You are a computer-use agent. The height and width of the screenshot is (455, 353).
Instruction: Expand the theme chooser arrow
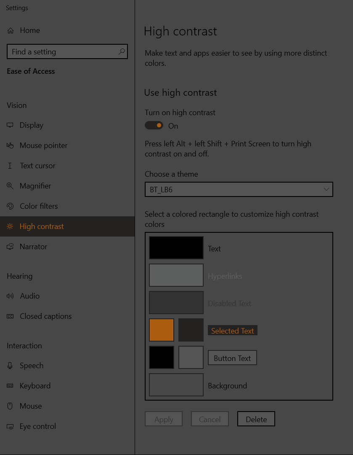point(326,189)
